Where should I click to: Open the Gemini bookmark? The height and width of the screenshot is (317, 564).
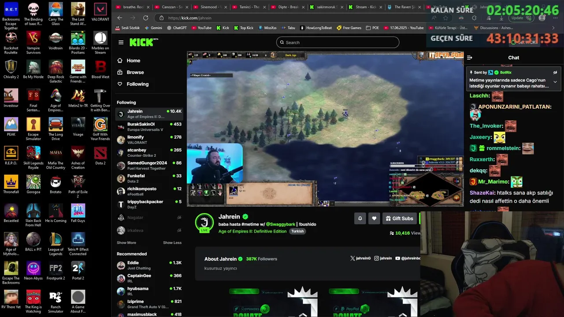[153, 28]
